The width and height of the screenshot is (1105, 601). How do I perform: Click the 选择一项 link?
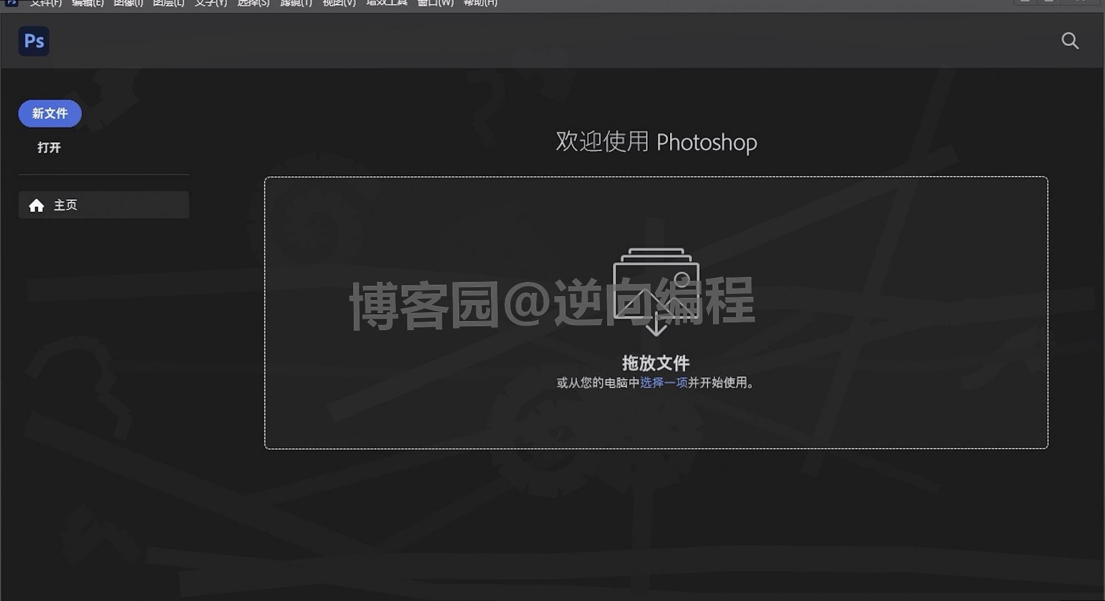[x=664, y=383]
